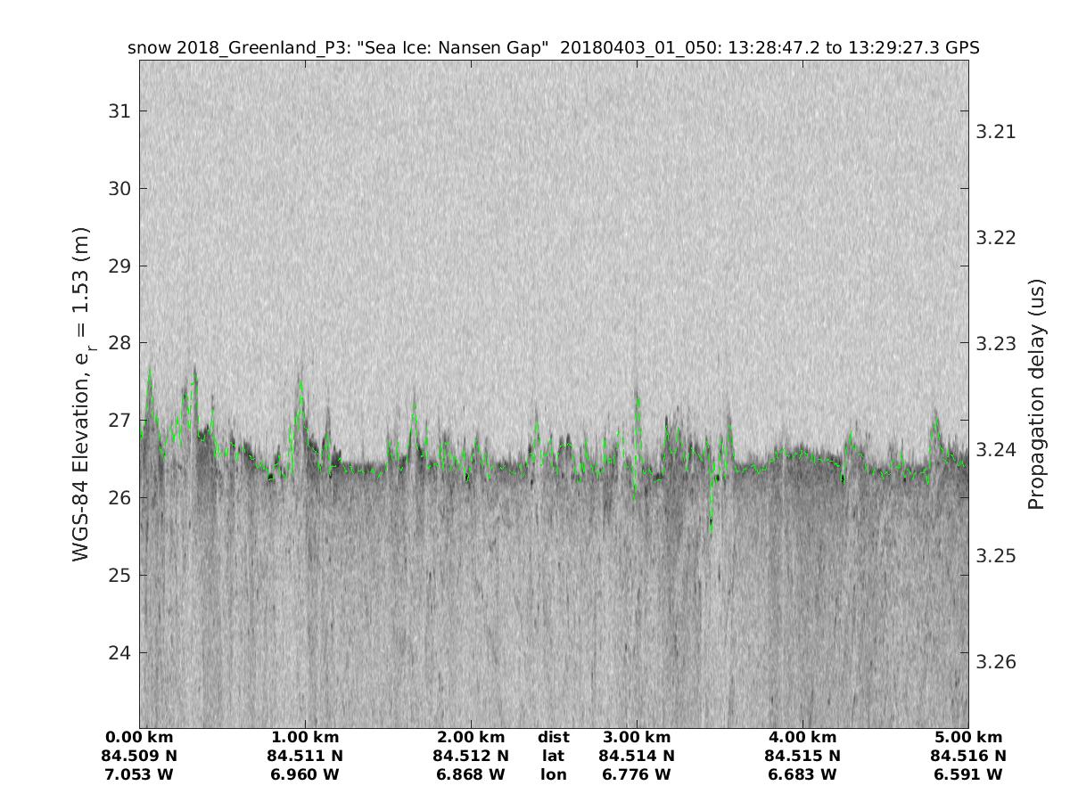Click the plot title text at top

coord(554,48)
